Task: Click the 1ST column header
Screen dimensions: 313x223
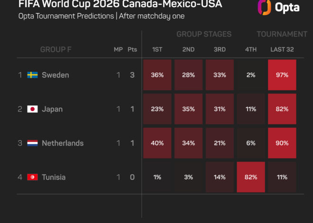Action: pyautogui.click(x=157, y=49)
